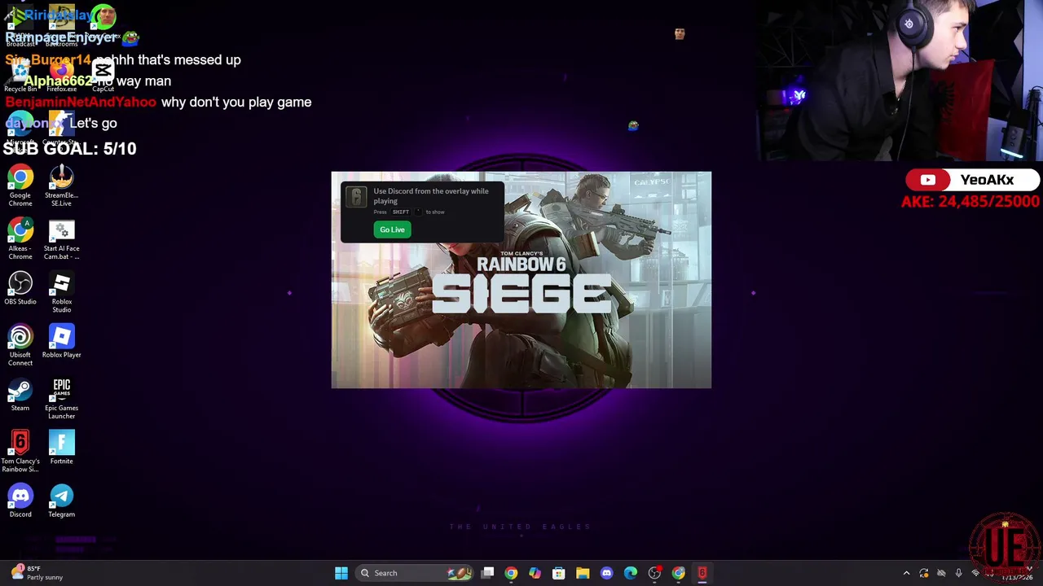
Task: Open the Telegram desktop shortcut
Action: (x=61, y=501)
